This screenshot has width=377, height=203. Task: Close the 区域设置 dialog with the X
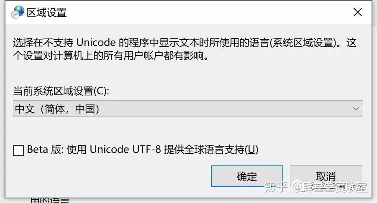click(x=358, y=12)
